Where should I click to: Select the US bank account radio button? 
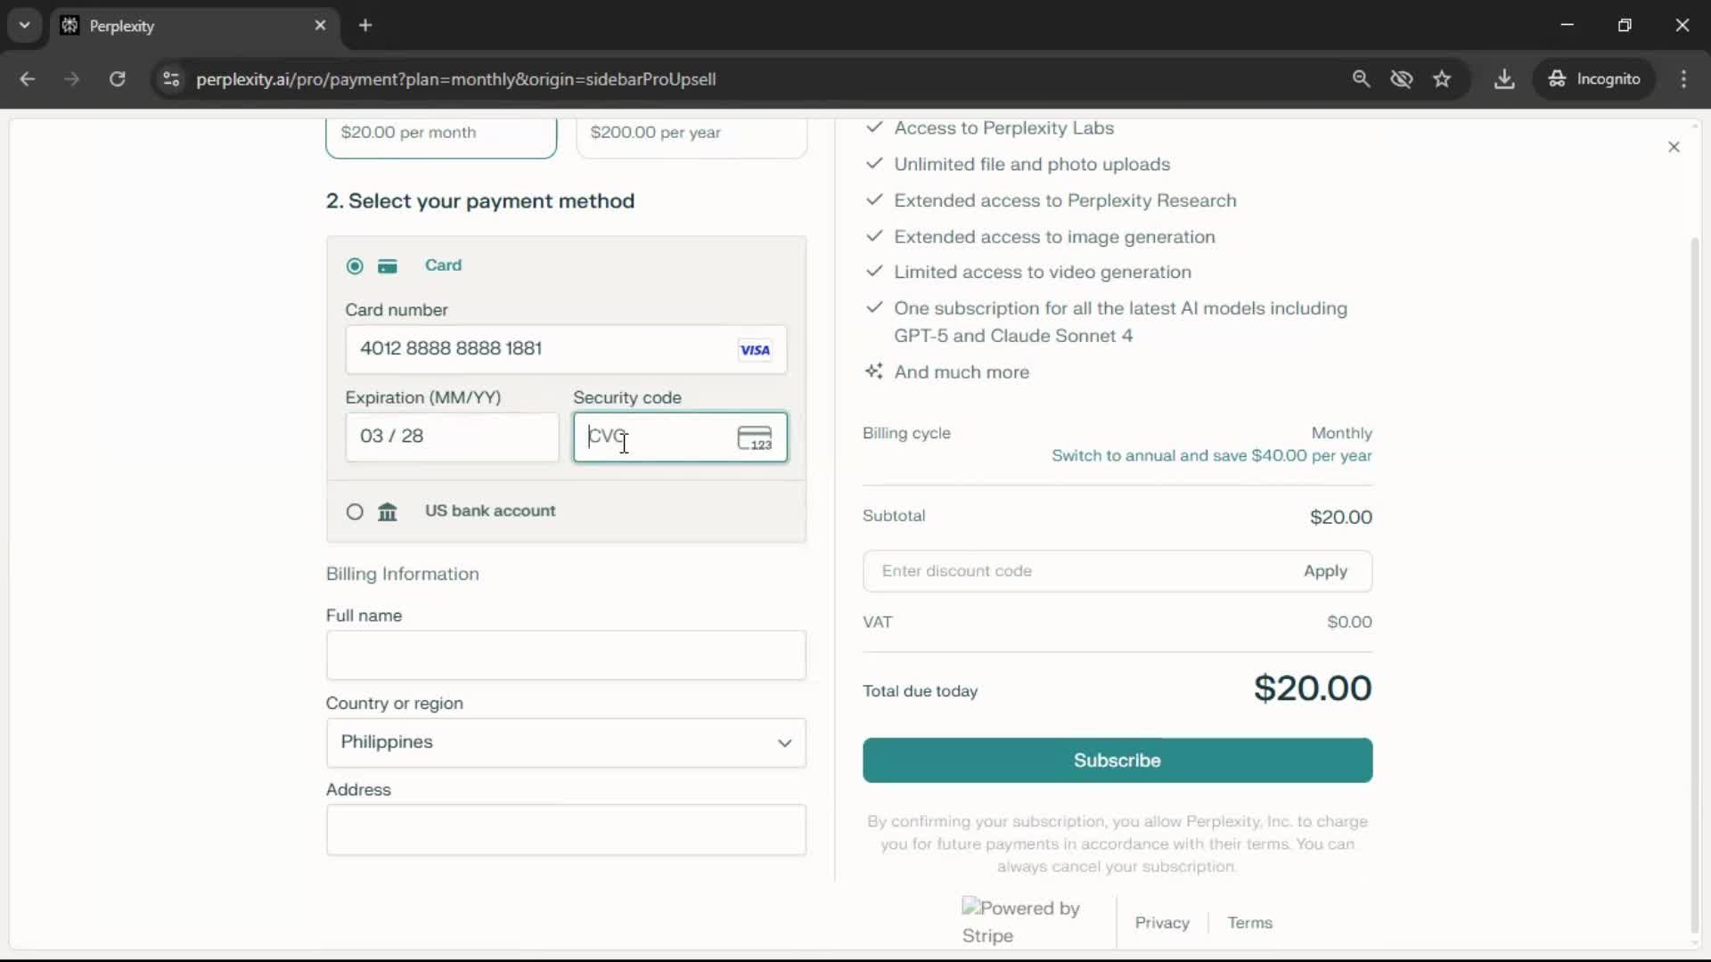(x=355, y=511)
